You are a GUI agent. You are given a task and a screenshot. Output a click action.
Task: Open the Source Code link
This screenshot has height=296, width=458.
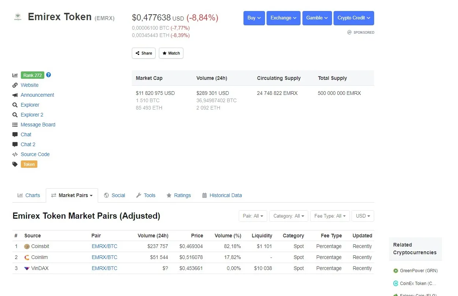click(x=35, y=154)
